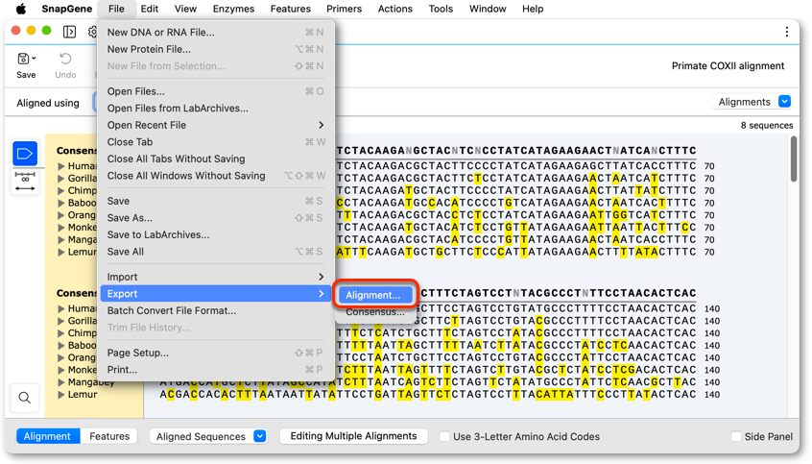This screenshot has height=464, width=812.
Task: Select Close Tab menu entry
Action: pos(215,142)
